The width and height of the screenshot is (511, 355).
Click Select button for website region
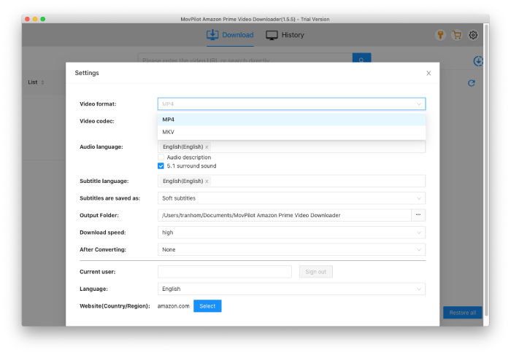pos(207,306)
